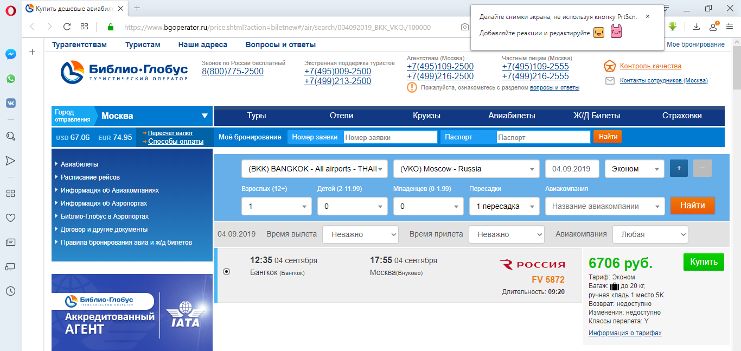The image size is (741, 351).
Task: Expand the Пересадки dropdown
Action: click(x=504, y=206)
